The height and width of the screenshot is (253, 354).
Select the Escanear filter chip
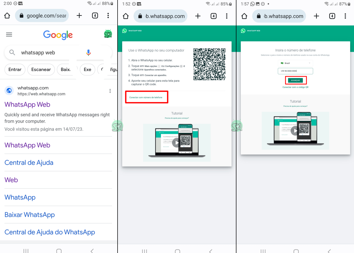(41, 70)
